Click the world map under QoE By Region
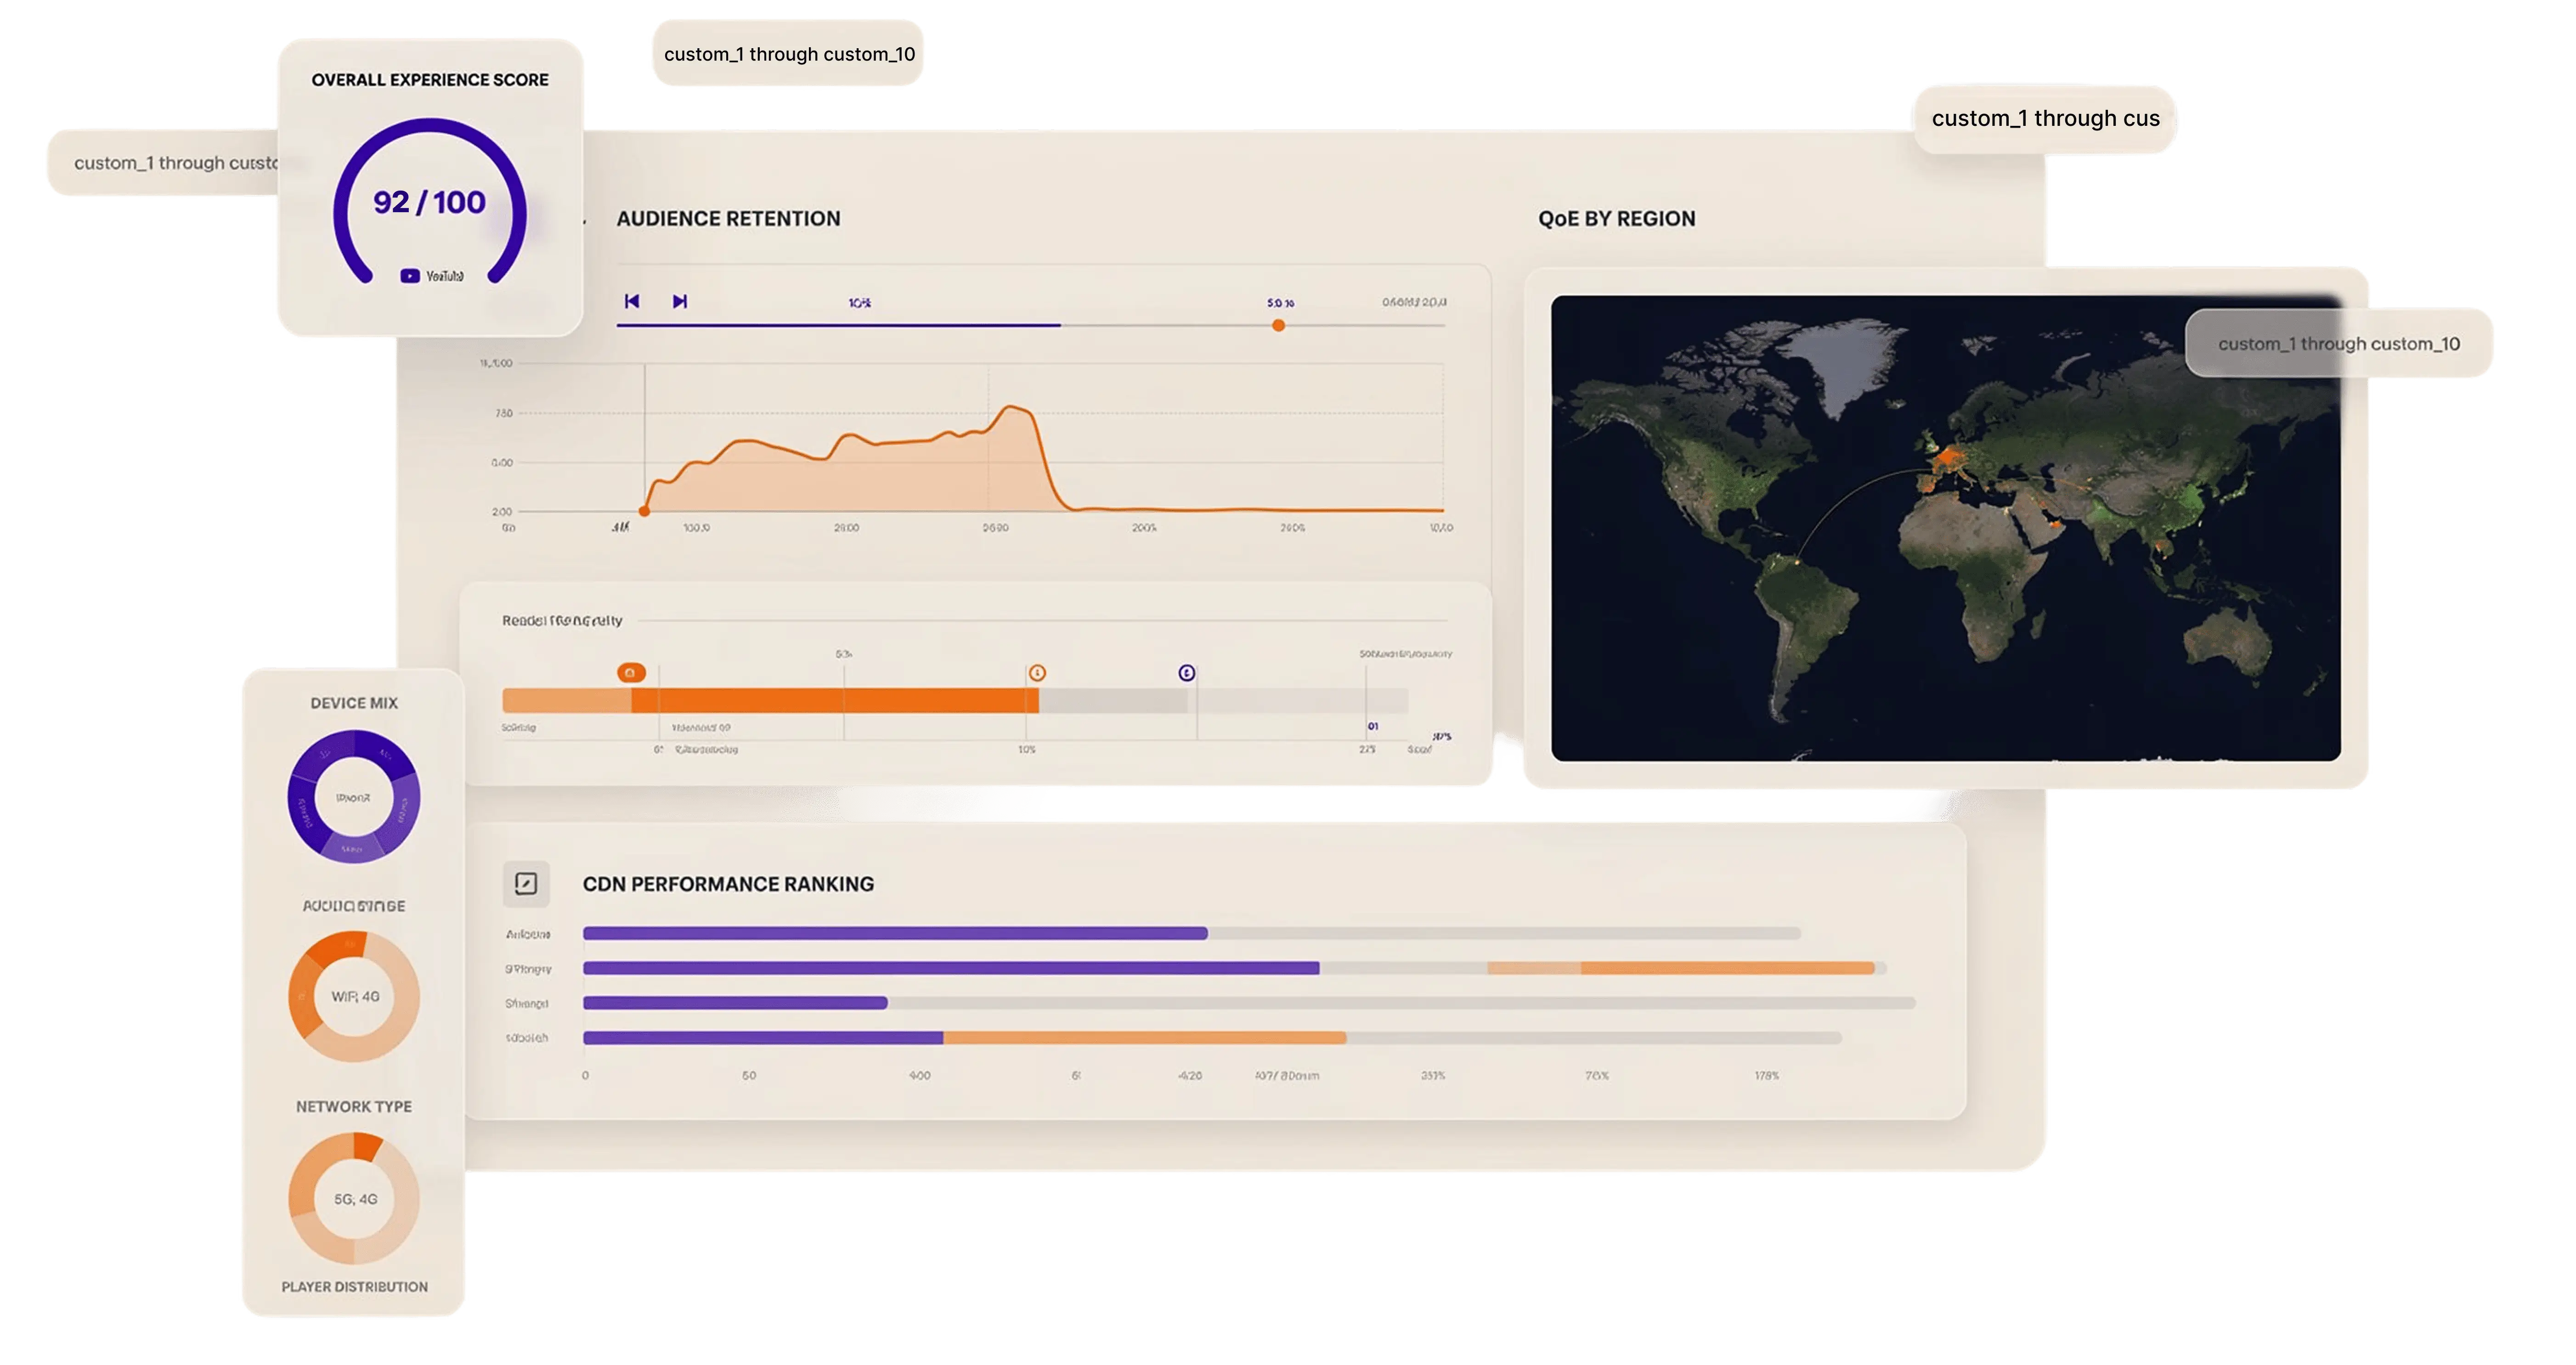The image size is (2576, 1365). pyautogui.click(x=1945, y=528)
